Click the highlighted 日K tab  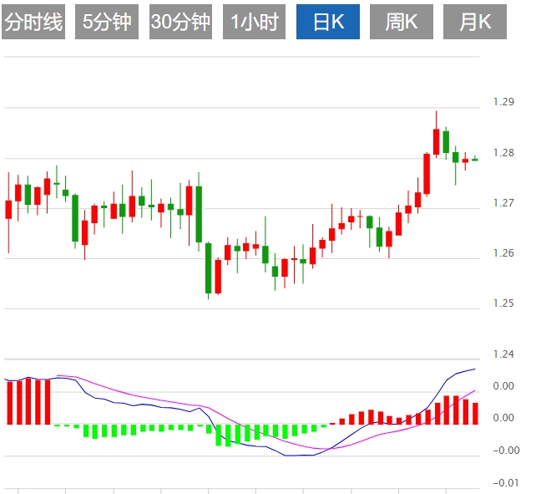[x=328, y=23]
